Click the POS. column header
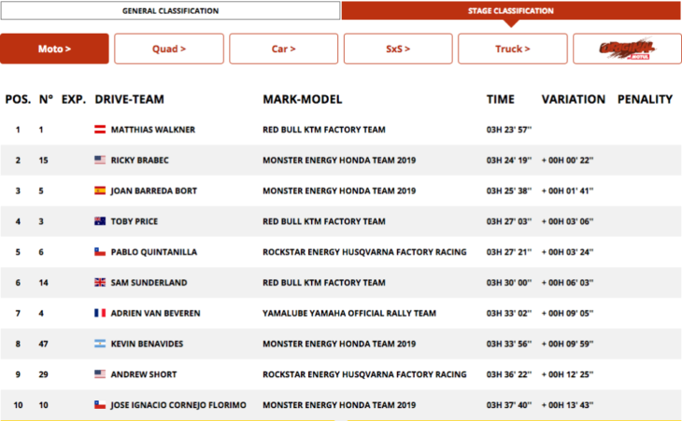This screenshot has width=682, height=421. click(18, 99)
